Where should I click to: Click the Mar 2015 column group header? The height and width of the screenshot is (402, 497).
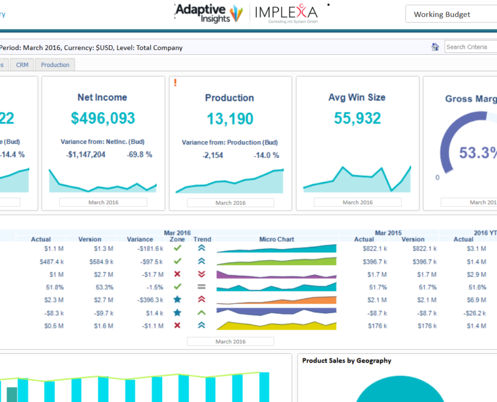[388, 233]
